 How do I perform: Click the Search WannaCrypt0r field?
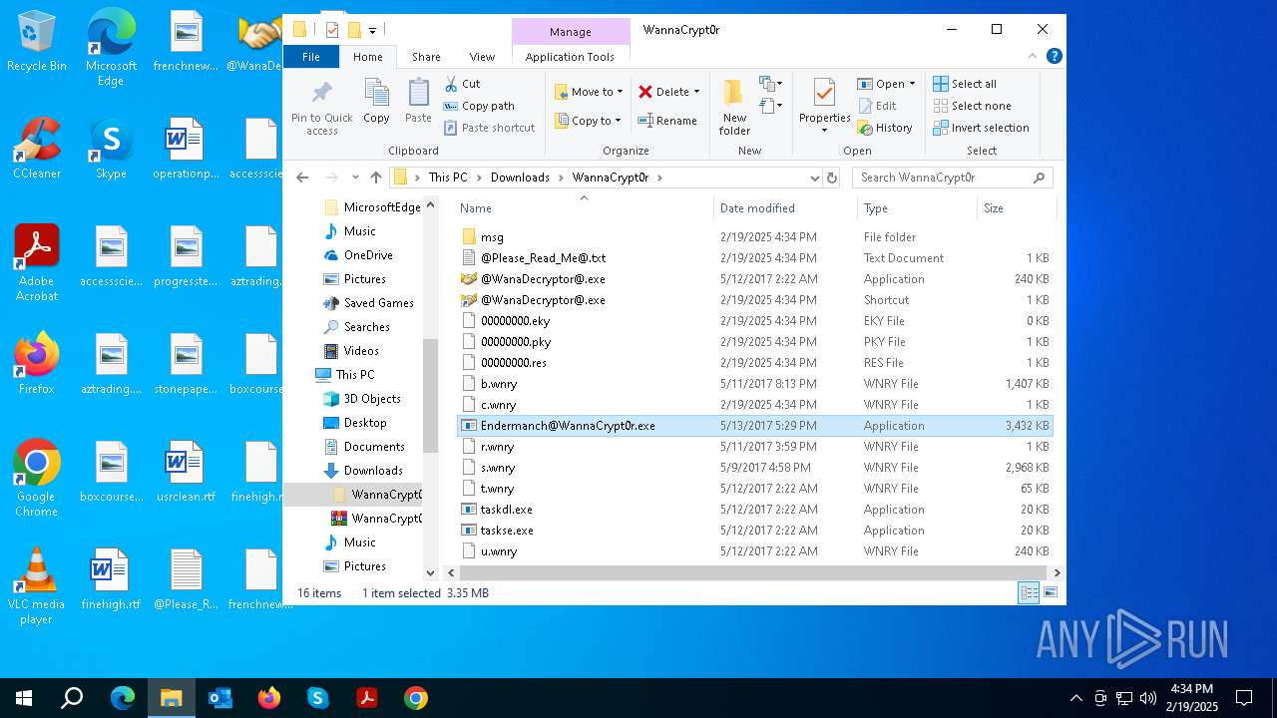pos(952,178)
